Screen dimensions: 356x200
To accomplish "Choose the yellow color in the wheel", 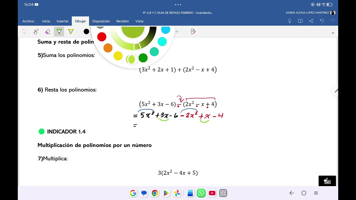I will (x=118, y=56).
